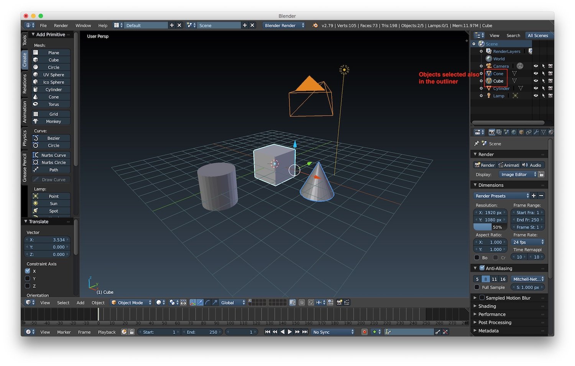The width and height of the screenshot is (575, 366).
Task: Toggle Camera renderability camera icon in Outliner
Action: click(x=550, y=66)
